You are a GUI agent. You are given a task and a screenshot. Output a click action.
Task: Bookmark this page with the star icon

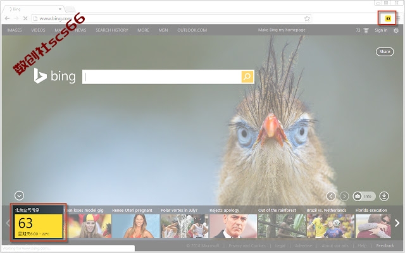(307, 18)
